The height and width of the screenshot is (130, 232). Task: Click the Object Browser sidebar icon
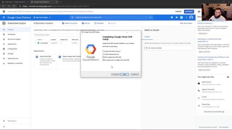(4, 58)
